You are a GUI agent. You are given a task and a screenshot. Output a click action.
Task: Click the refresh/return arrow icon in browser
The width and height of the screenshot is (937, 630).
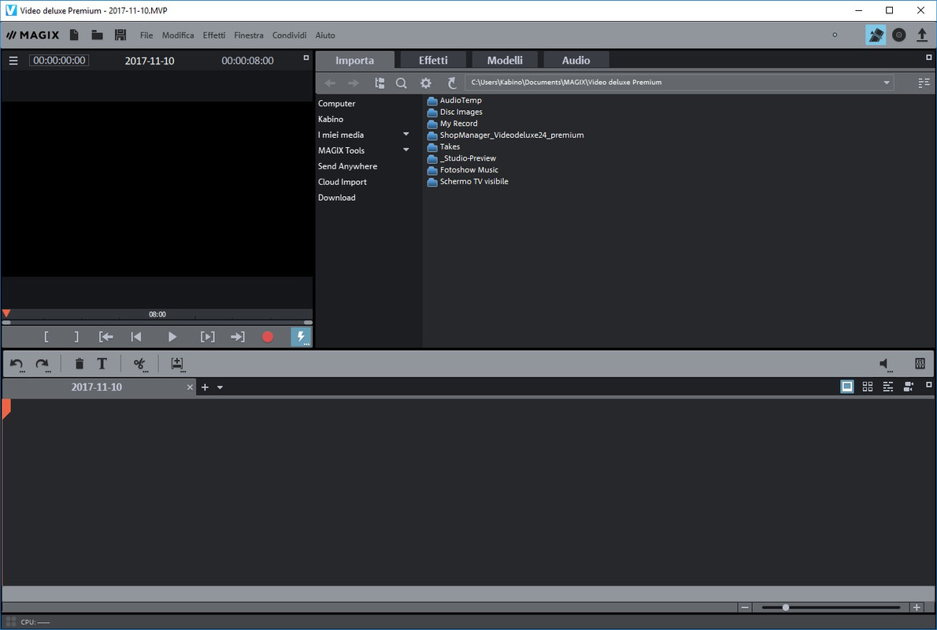453,83
